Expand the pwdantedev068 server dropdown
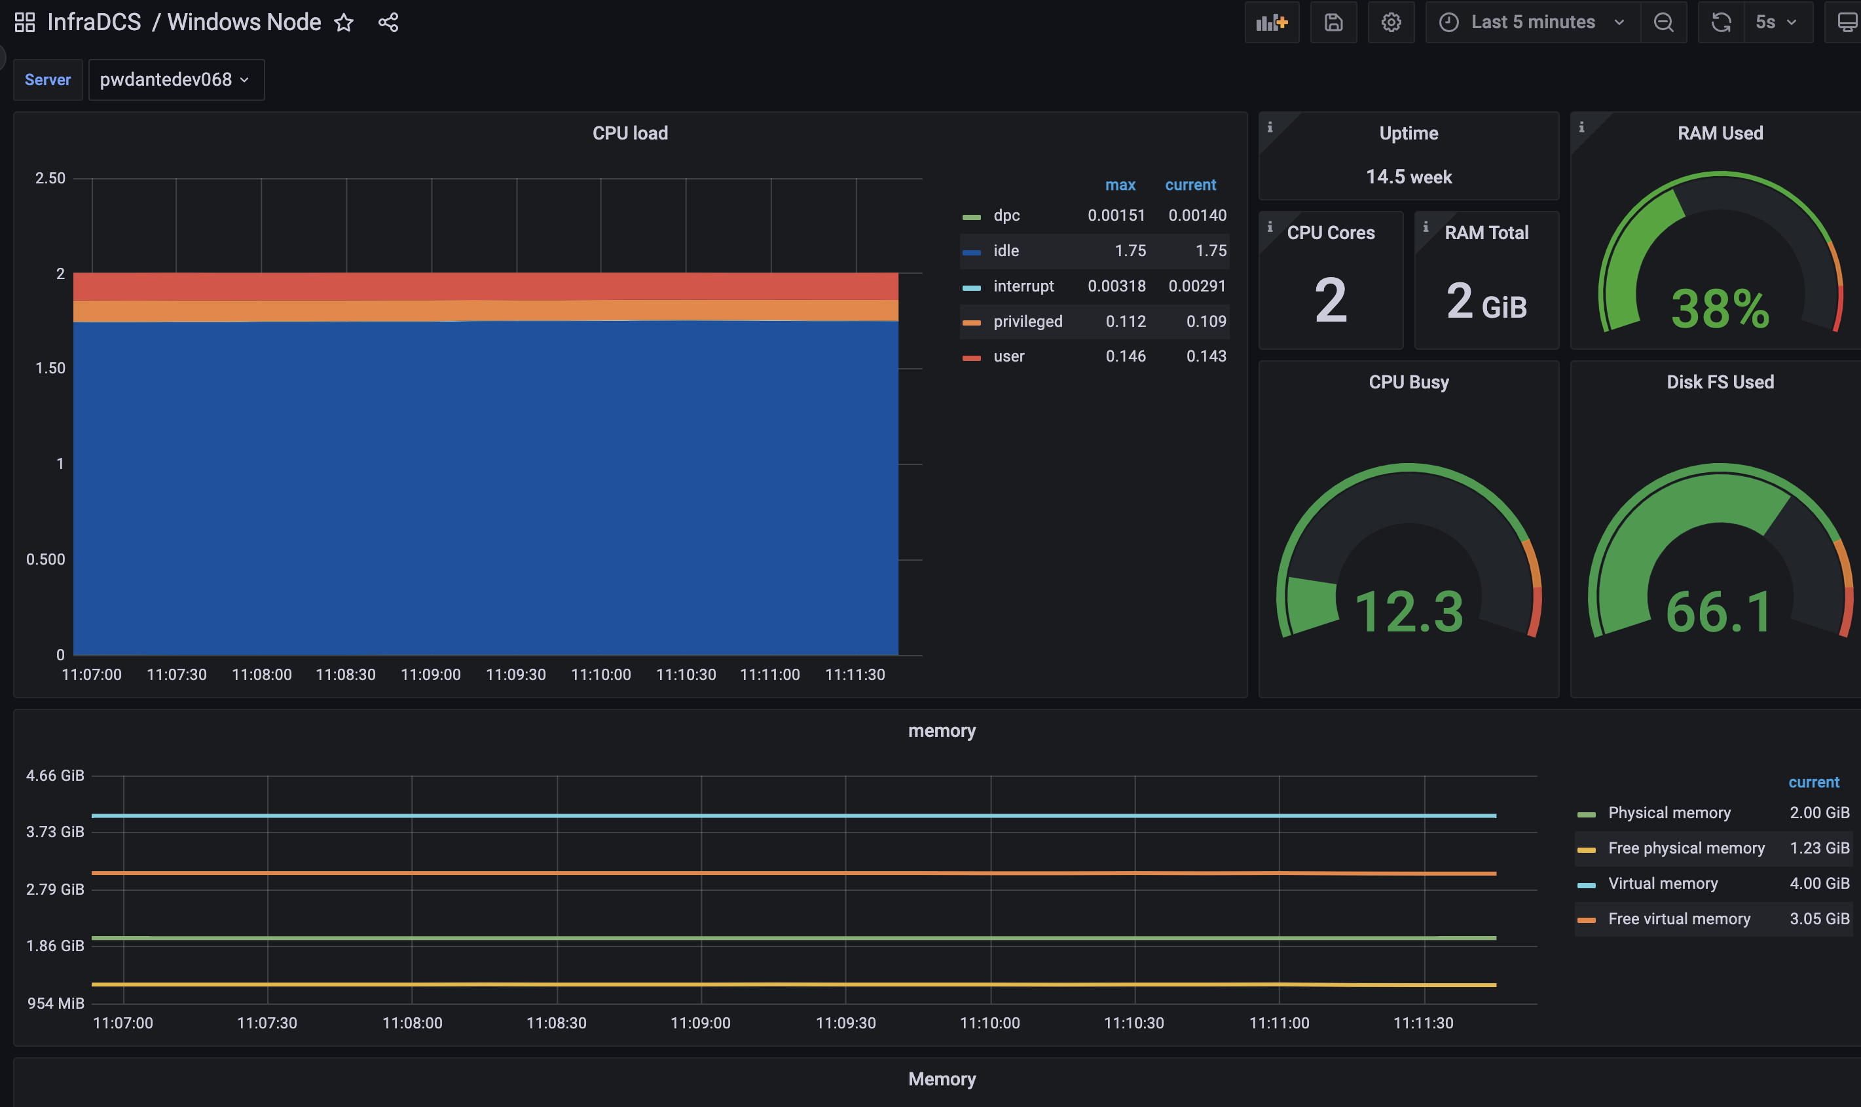Screen dimensions: 1861x1107 pyautogui.click(x=176, y=79)
